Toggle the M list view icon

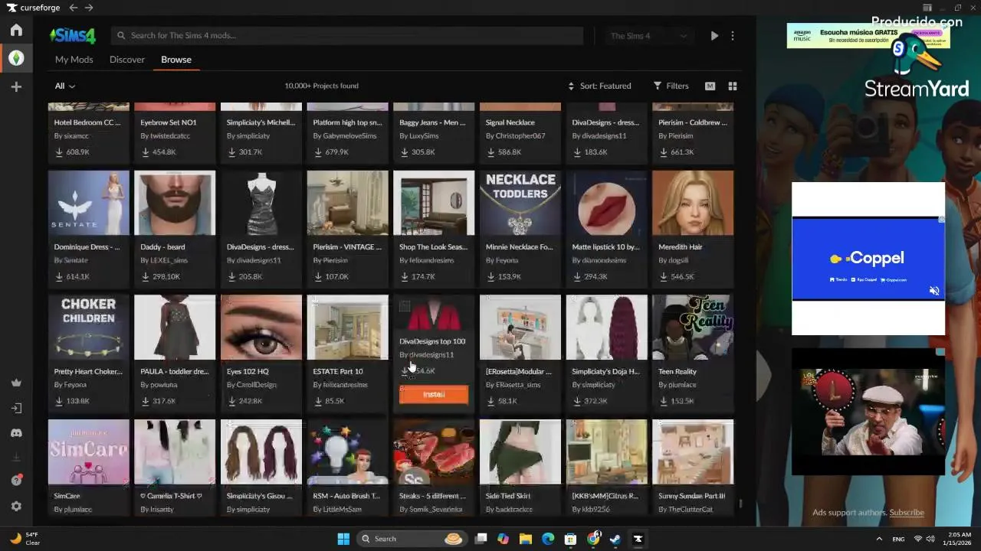[710, 86]
